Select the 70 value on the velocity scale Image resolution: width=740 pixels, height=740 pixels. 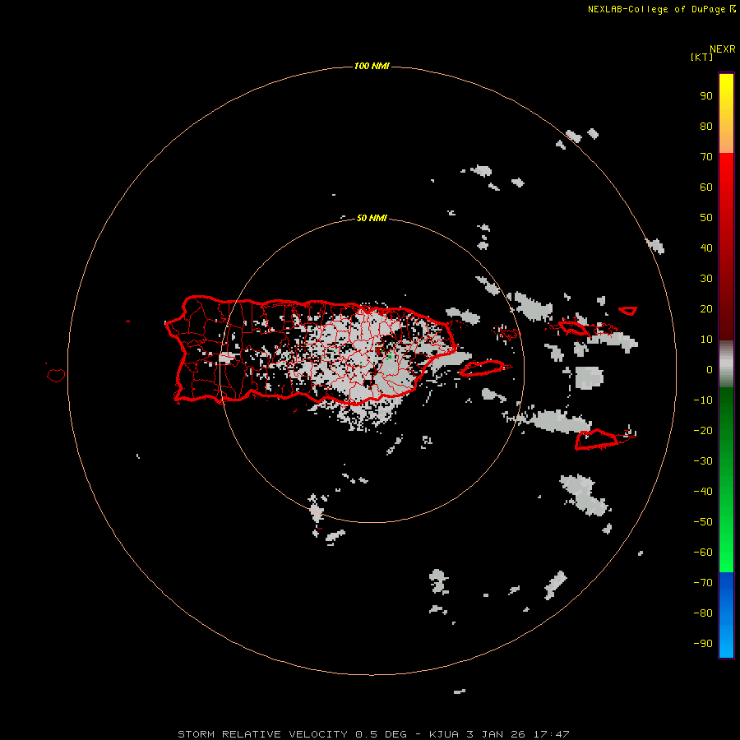(x=706, y=157)
